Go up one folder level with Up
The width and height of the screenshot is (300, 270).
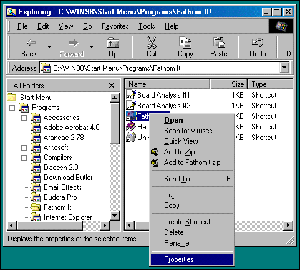[113, 47]
